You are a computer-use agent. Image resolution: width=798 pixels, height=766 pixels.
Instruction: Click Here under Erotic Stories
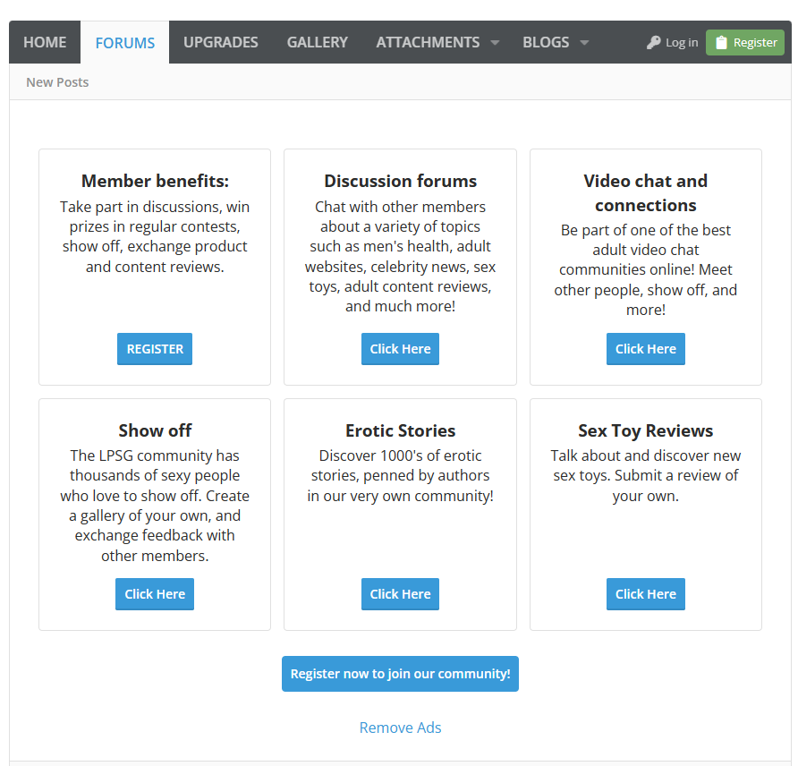point(400,594)
